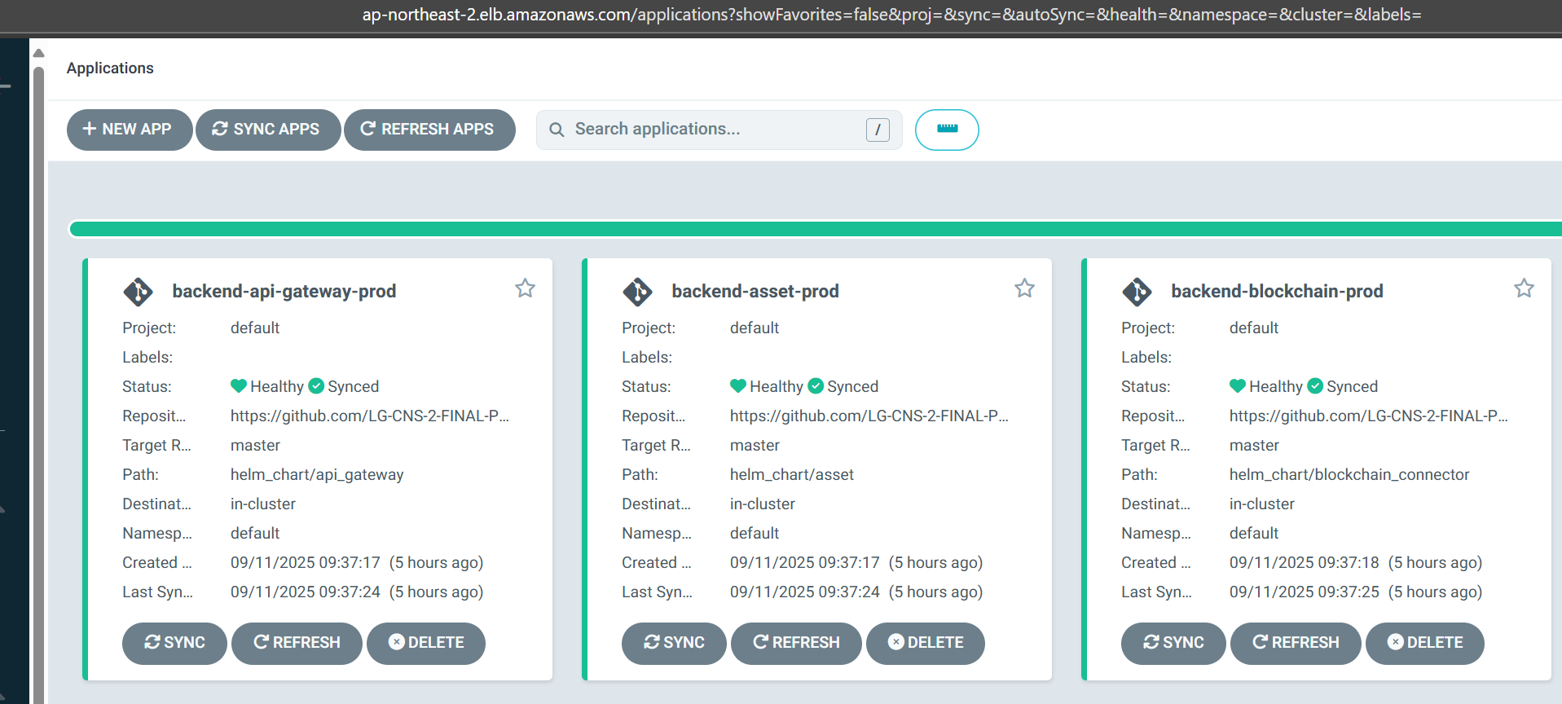Click the slash shortcut hint in search
This screenshot has width=1562, height=704.
[x=878, y=130]
